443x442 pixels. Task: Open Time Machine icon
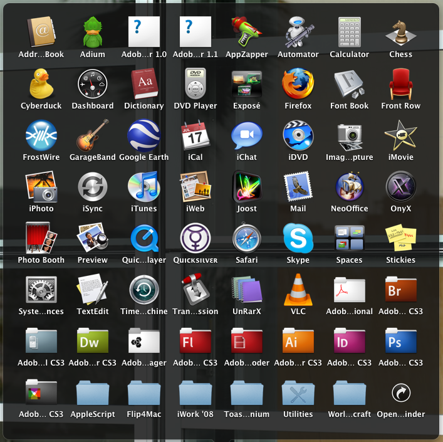point(144,290)
